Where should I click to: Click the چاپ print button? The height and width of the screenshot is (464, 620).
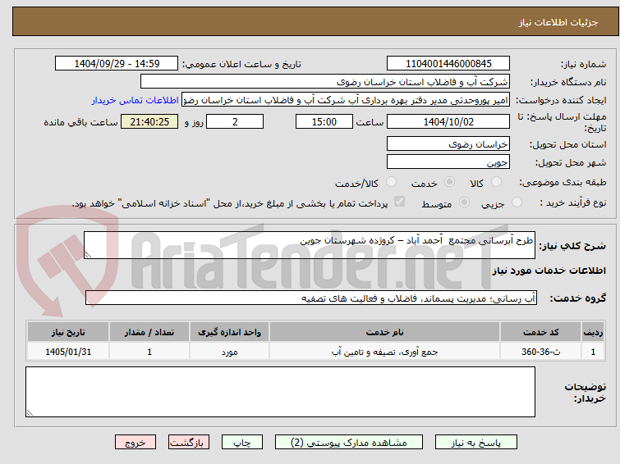click(242, 443)
